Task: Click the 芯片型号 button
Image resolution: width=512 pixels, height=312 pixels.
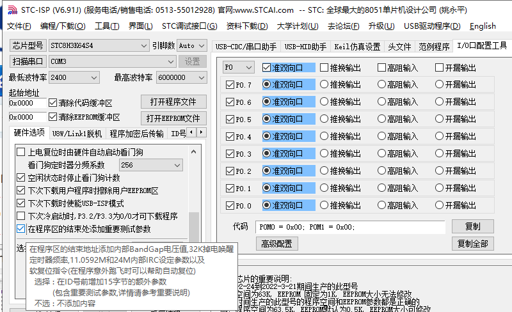Action: [28, 45]
